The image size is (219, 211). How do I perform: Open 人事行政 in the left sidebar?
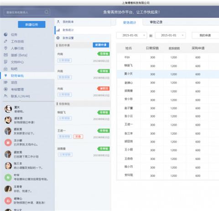27,48
